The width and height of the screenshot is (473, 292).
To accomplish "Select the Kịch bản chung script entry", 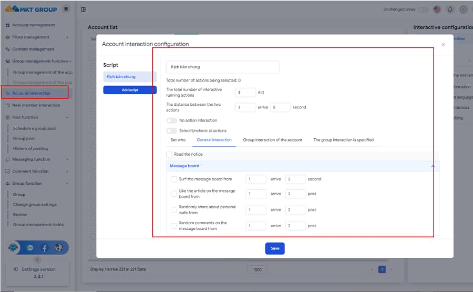I will 130,77.
